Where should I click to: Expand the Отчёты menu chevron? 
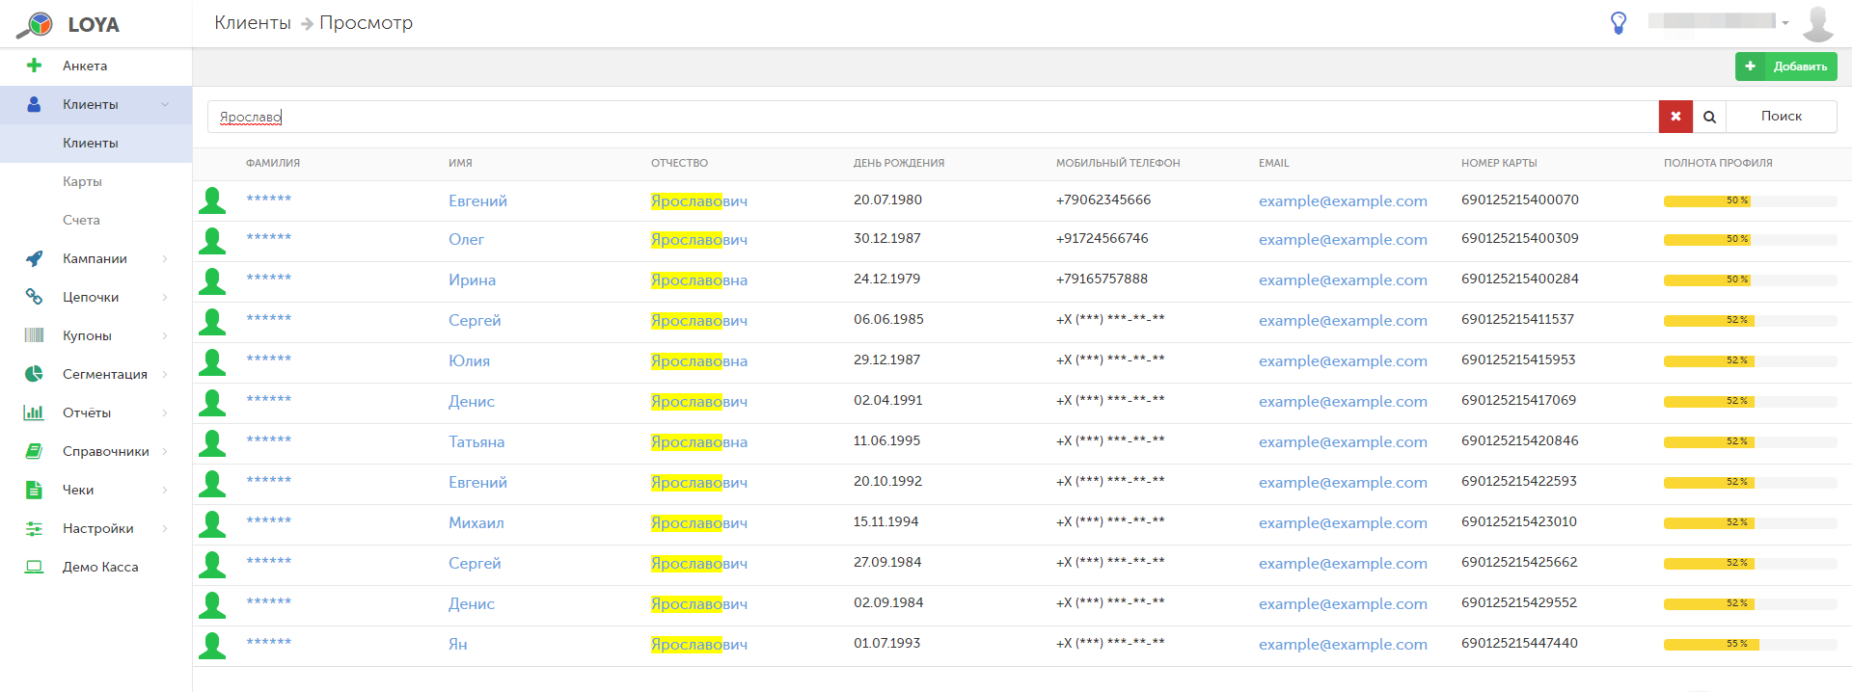pyautogui.click(x=165, y=413)
